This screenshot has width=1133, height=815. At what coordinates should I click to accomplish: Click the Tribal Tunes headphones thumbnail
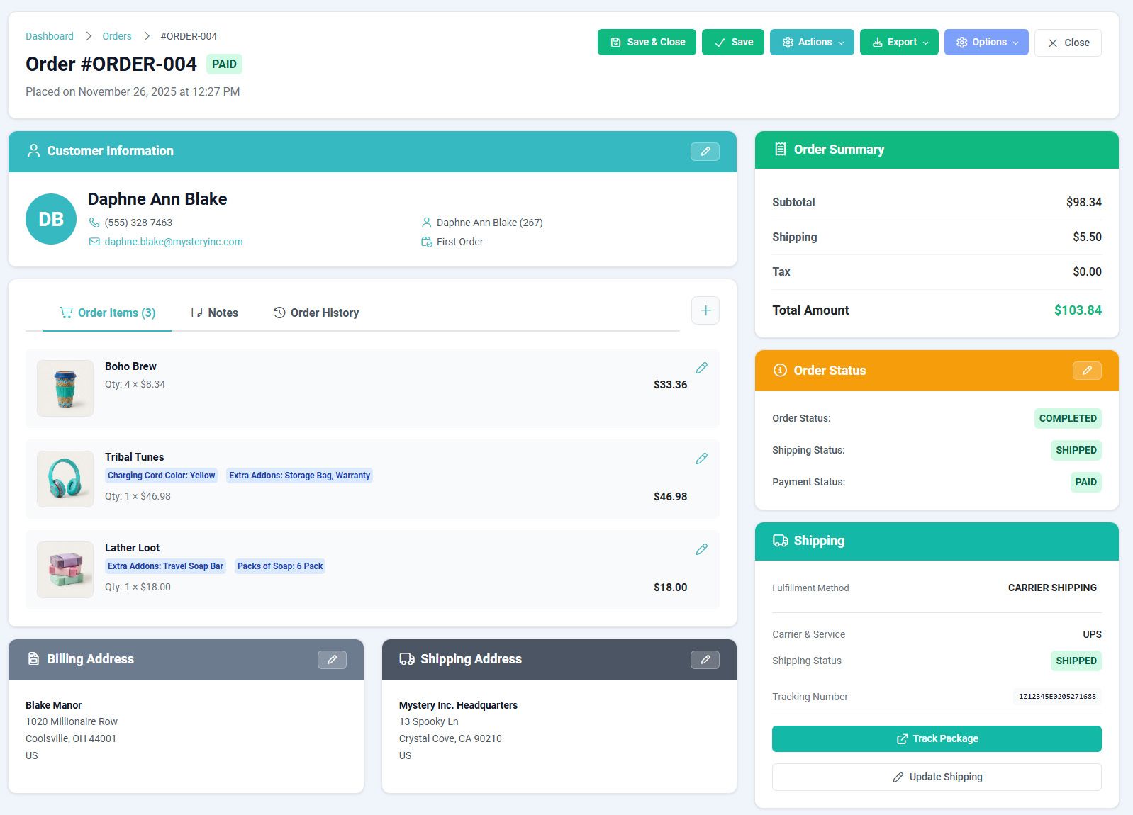(65, 479)
